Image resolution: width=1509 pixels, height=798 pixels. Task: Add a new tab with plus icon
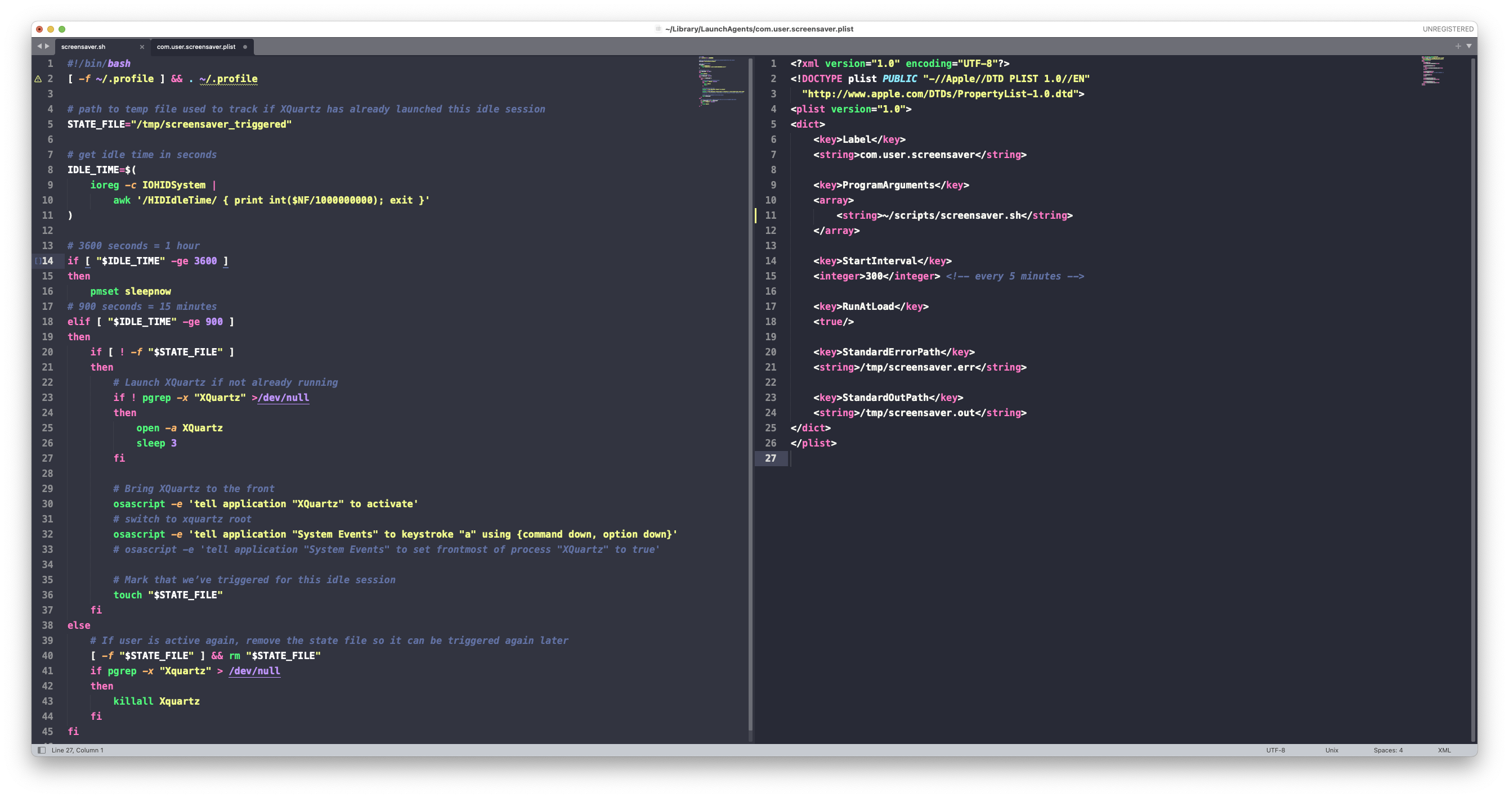(1458, 46)
